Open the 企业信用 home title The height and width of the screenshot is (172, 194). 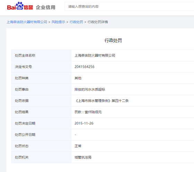pos(45,7)
